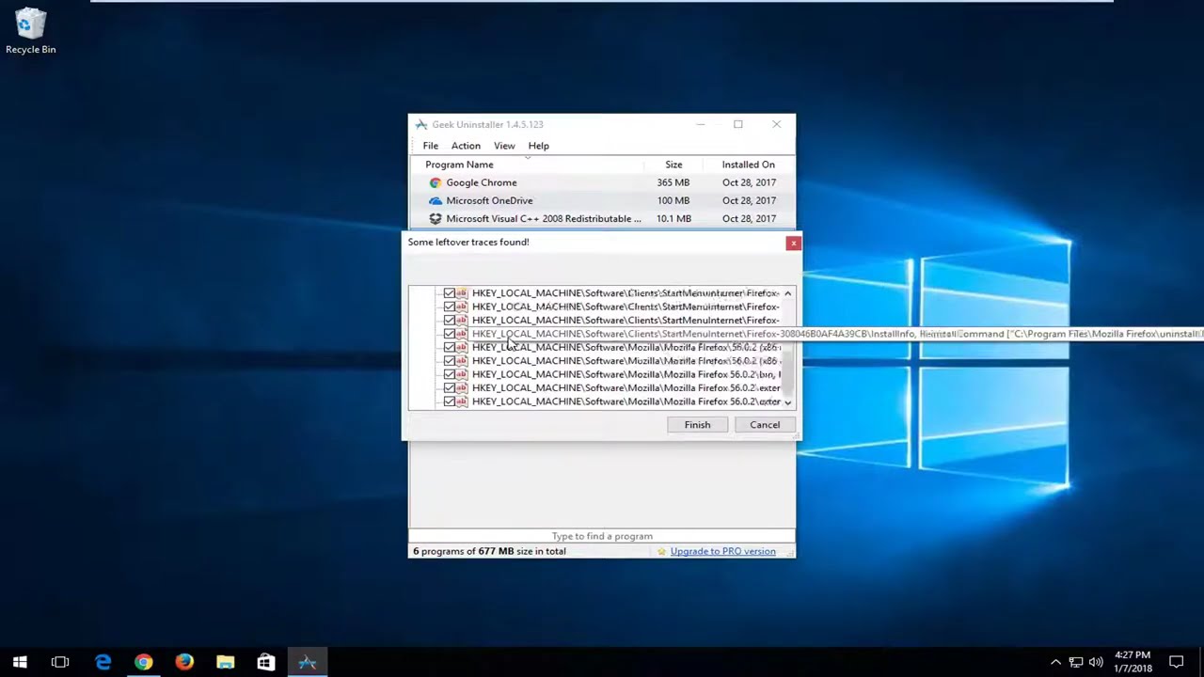Launch Google Chrome from the taskbar
This screenshot has width=1204, height=677.
point(143,662)
